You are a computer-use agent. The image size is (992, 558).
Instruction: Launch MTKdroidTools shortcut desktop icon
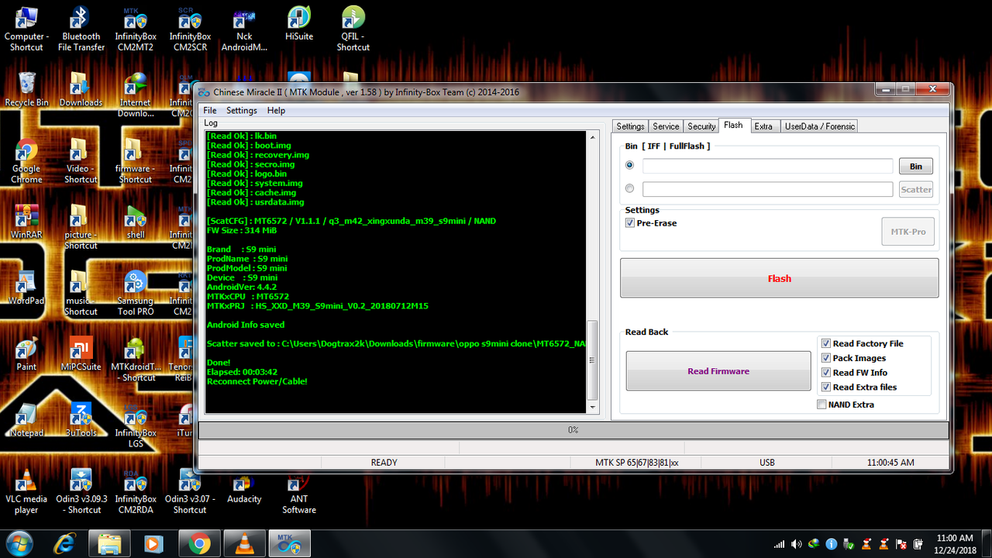(x=136, y=360)
